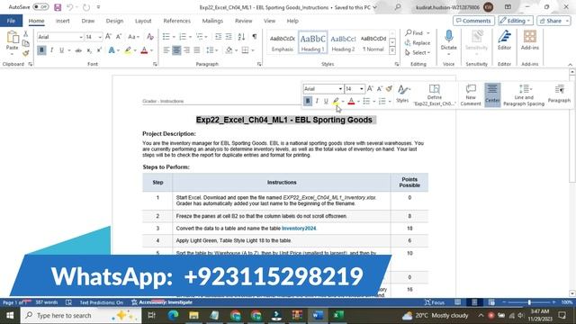This screenshot has height=324, width=576.
Task: Open line spacing dropdown in ribbon
Action: [x=212, y=50]
